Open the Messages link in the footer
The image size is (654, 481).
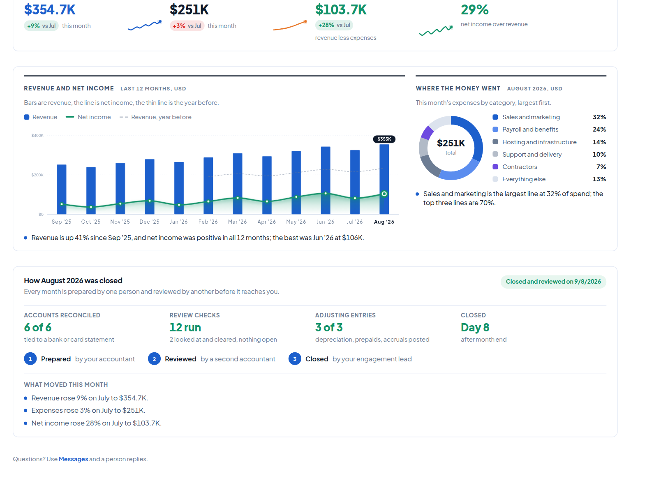73,459
